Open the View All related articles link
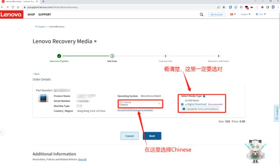The image size is (280, 165). point(82,159)
